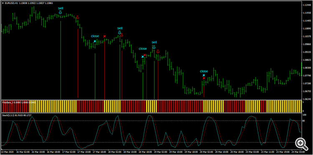Click the Stoch(5,3,3) indicator label
The image size is (313, 155).
8,115
